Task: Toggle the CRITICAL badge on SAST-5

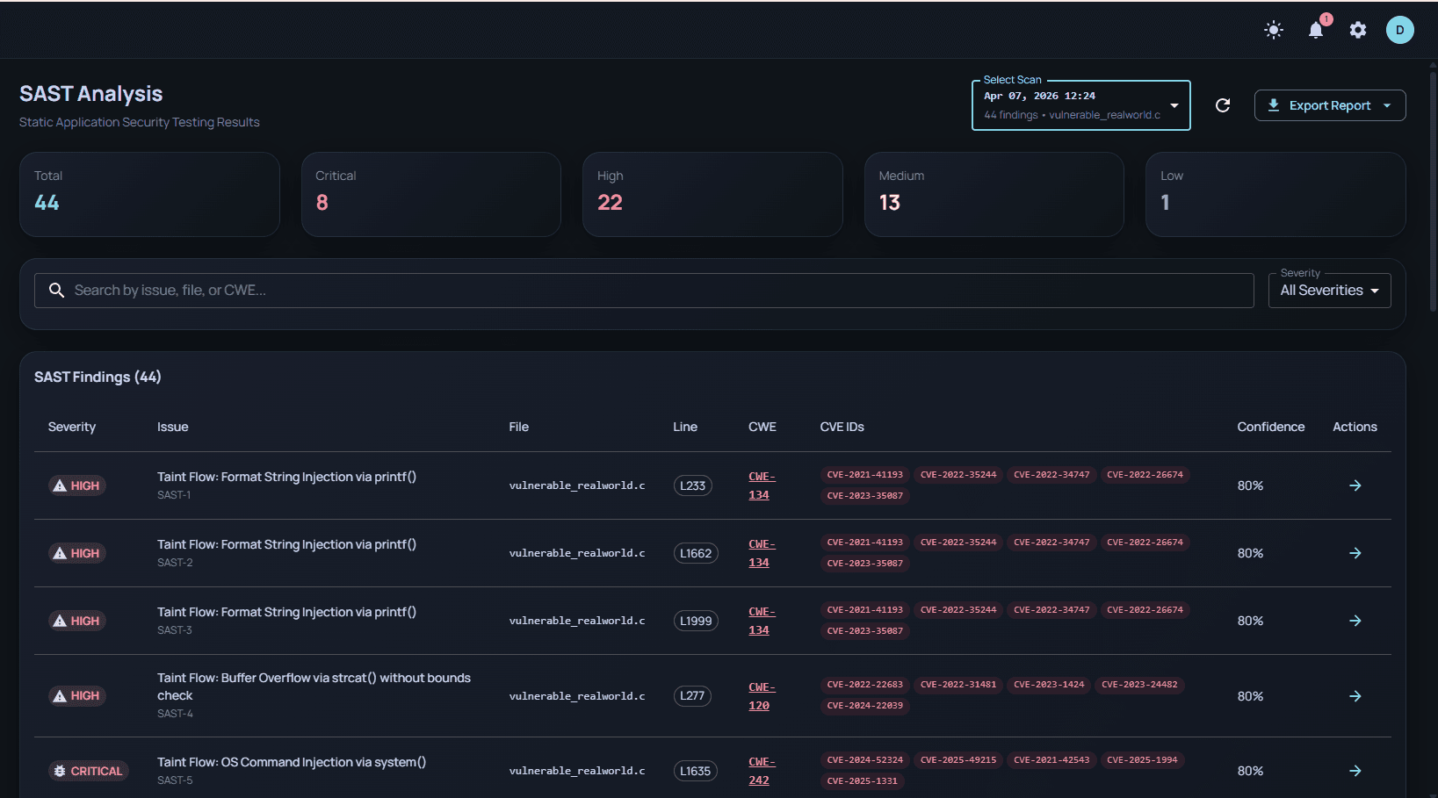Action: pos(89,770)
